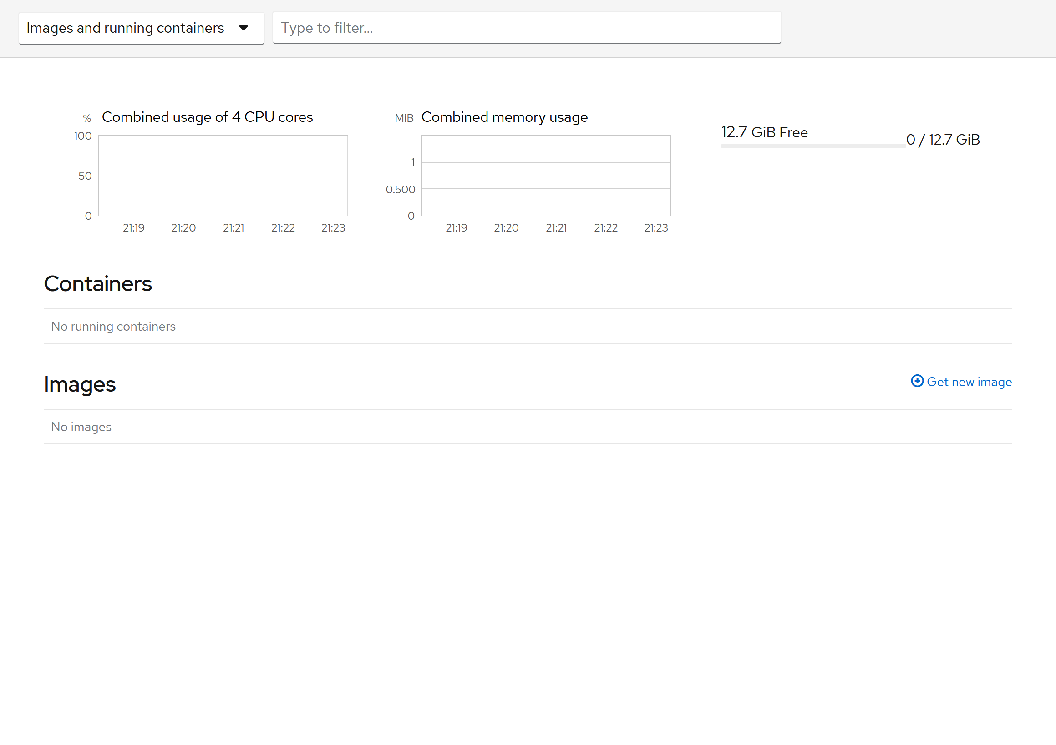Focus the Type to filter field
This screenshot has height=745, width=1056.
click(x=527, y=28)
